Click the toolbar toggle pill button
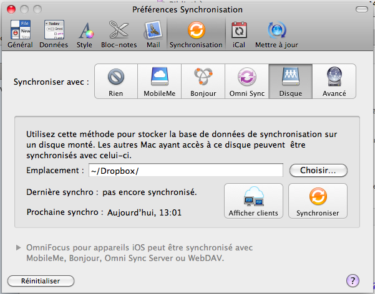 [x=362, y=9]
